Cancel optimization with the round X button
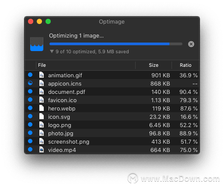224x186 pixels. point(191,44)
